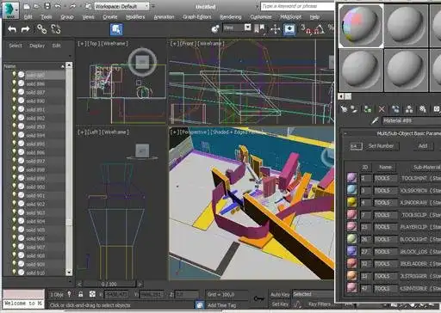Image resolution: width=441 pixels, height=313 pixels.
Task: Click the TOOLSHINT sub-material button
Action: (x=420, y=178)
